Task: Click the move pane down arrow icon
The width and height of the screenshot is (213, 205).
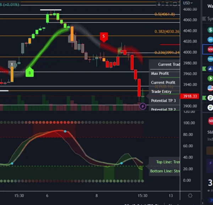Action: (159, 4)
